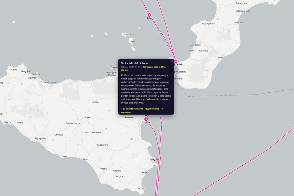Click the Ribera label
Screen dimensions: 294x196
click(20, 123)
